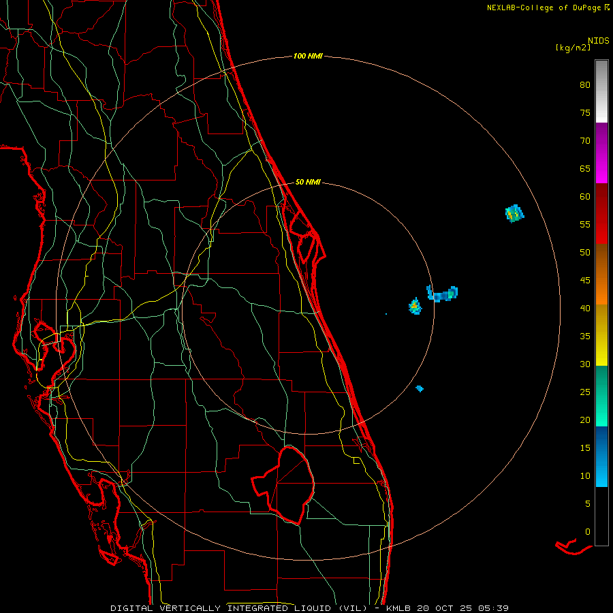The height and width of the screenshot is (613, 613).
Task: Select the red segment of the color scale
Action: coord(601,213)
